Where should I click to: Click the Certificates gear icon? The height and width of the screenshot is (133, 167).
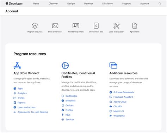(65, 66)
